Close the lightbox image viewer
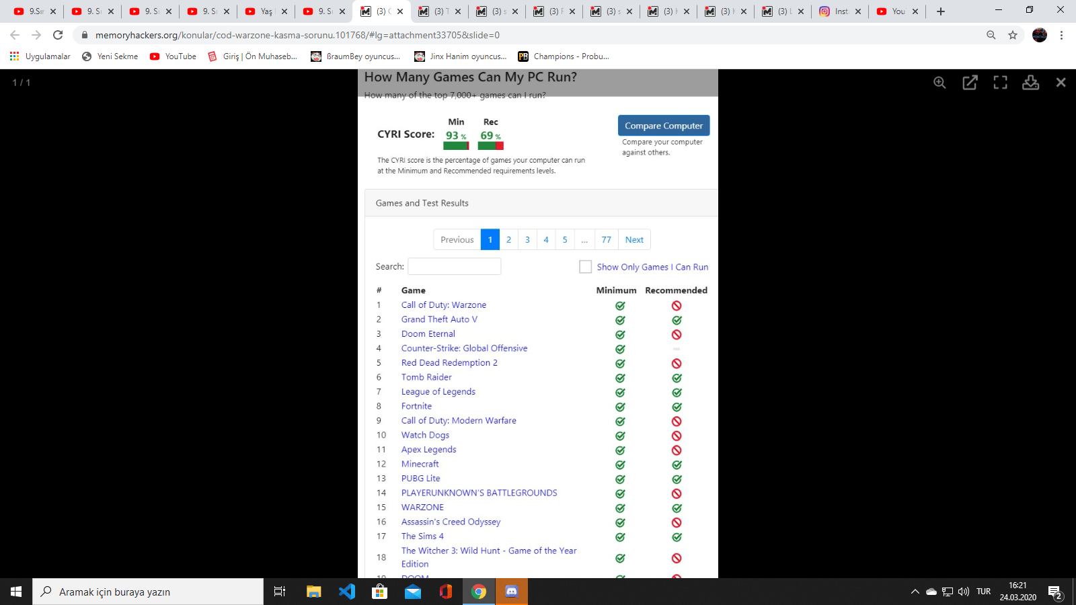The height and width of the screenshot is (605, 1076). (1061, 82)
